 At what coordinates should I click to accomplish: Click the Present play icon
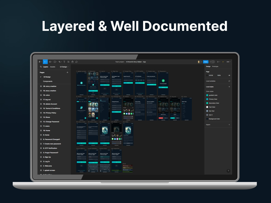tap(218, 62)
